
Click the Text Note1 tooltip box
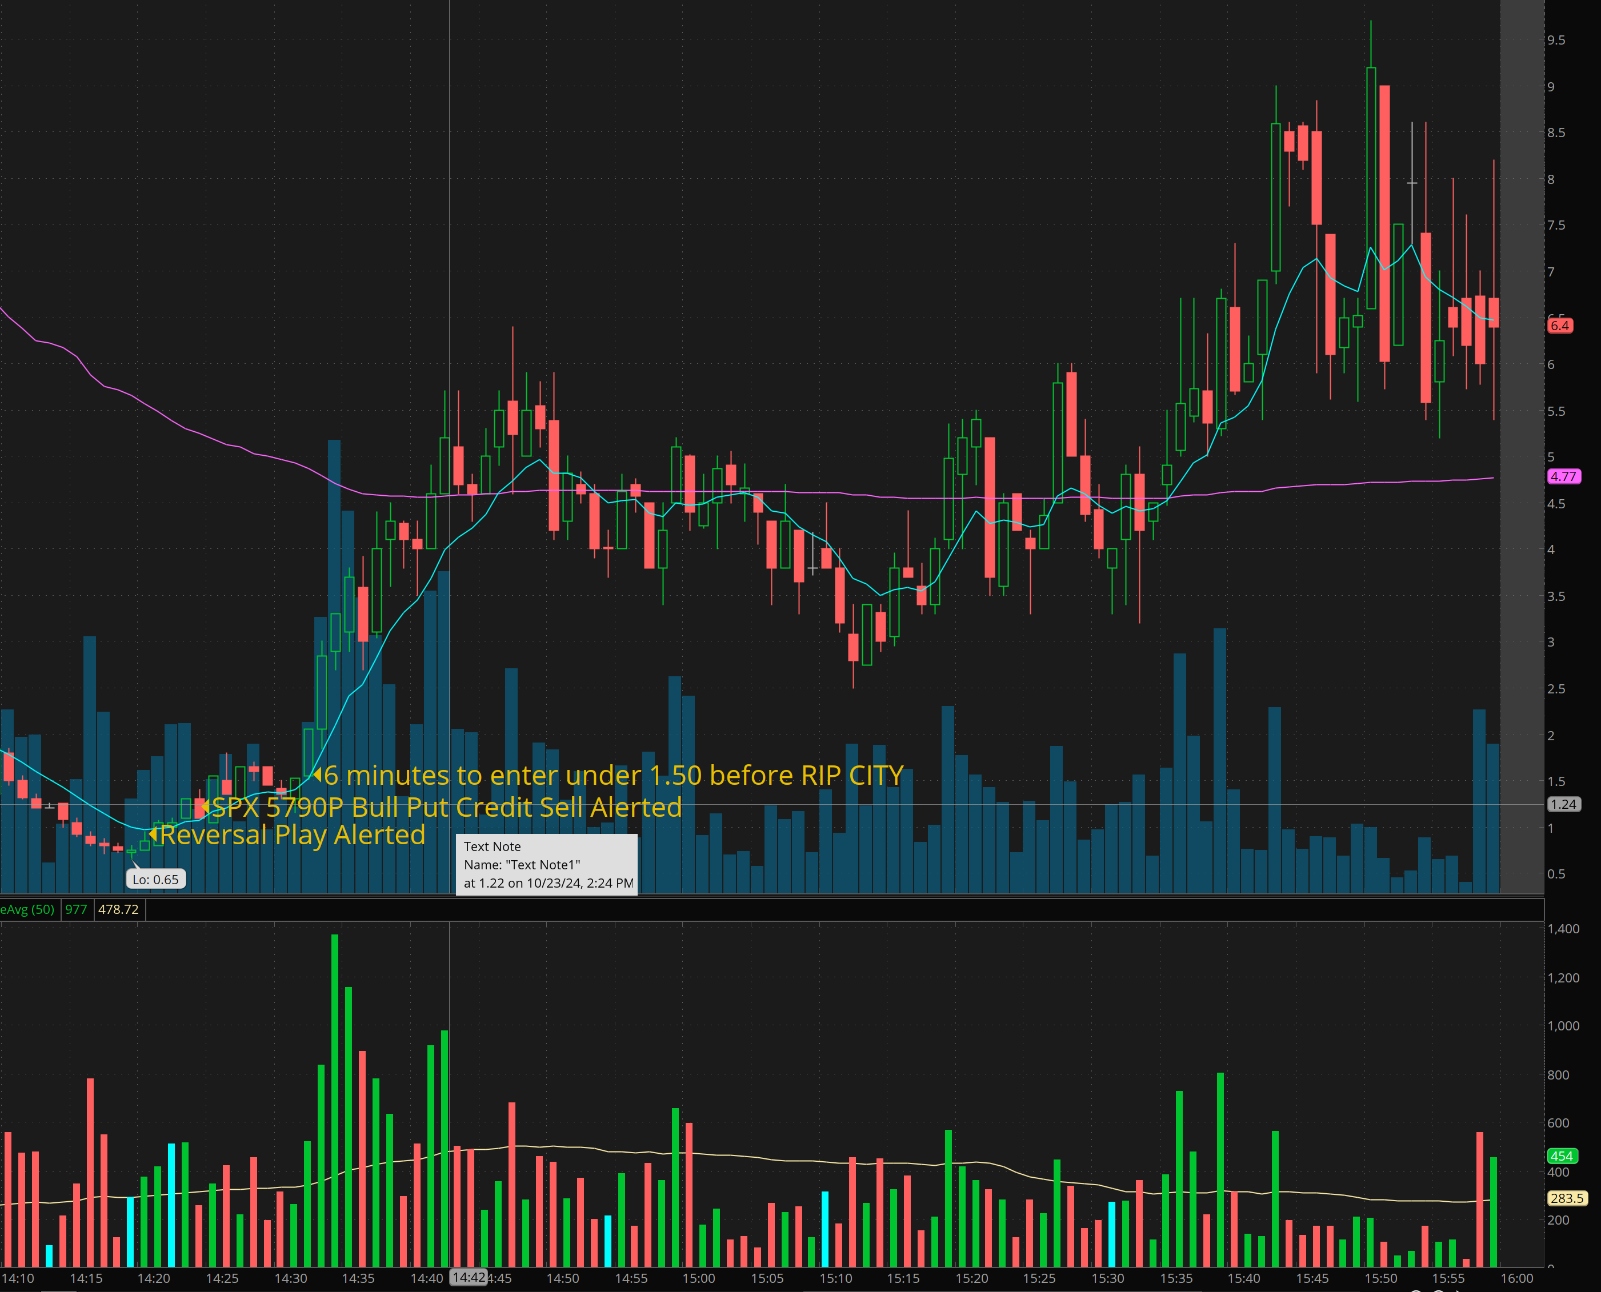(x=546, y=865)
